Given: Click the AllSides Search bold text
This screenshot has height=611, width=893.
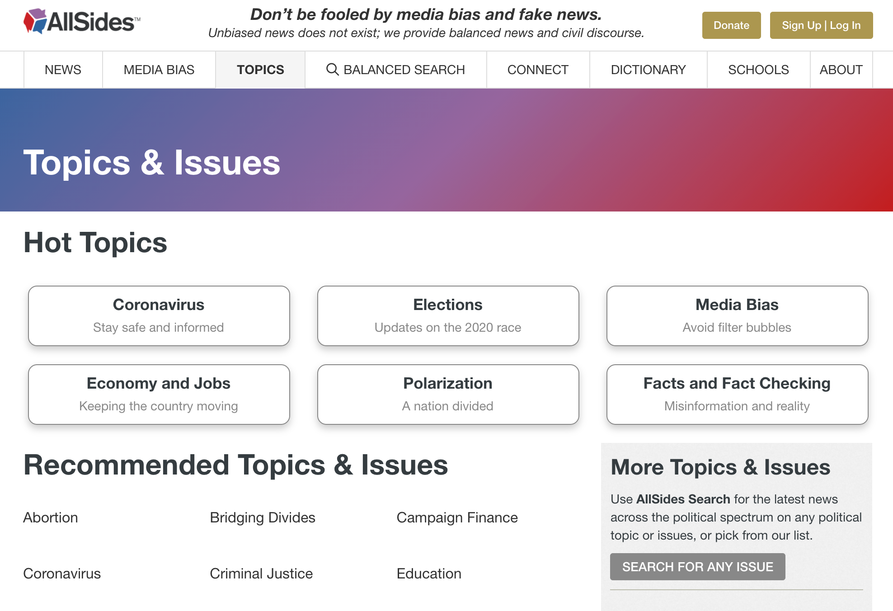Looking at the screenshot, I should 683,499.
